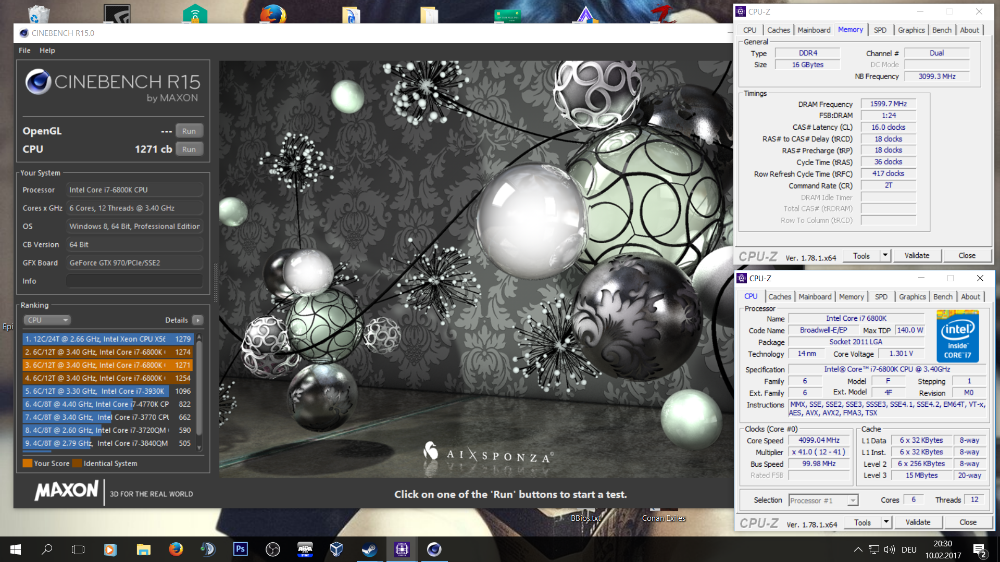The height and width of the screenshot is (562, 1000).
Task: Open Tools dropdown arrow in upper CPU-Z
Action: point(885,256)
